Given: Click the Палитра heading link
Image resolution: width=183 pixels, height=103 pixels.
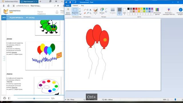Looking at the screenshot, I should click(x=9, y=74).
